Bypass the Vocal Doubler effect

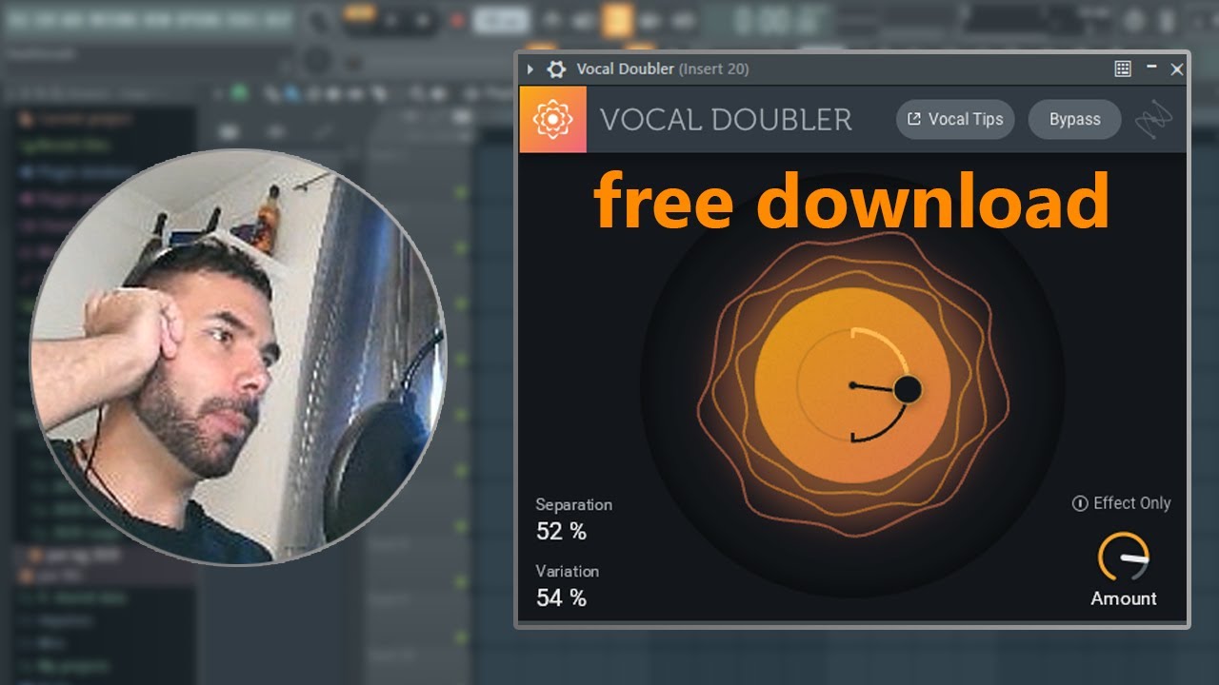click(x=1075, y=120)
